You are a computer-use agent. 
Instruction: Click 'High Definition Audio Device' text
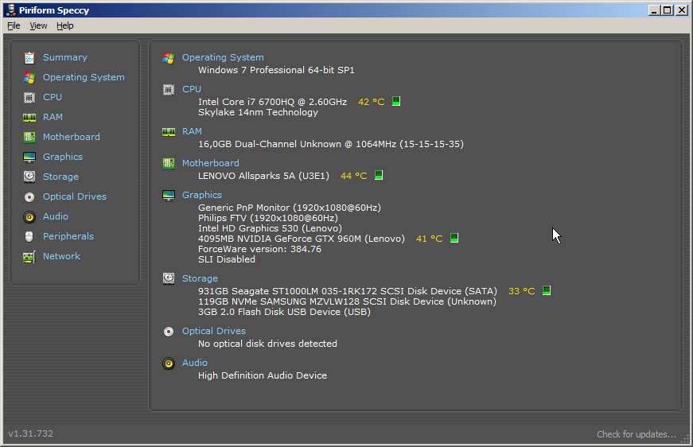pos(263,375)
